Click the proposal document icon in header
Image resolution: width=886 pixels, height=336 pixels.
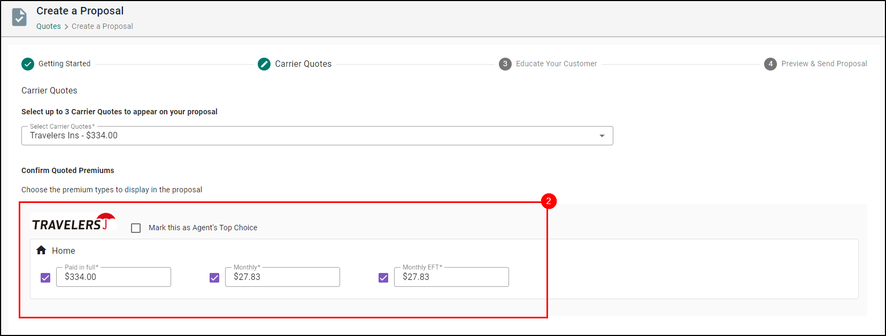[19, 17]
